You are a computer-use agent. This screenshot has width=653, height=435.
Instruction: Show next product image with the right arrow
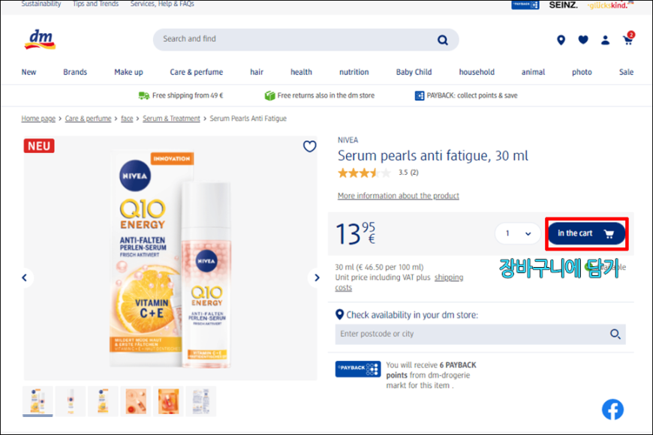317,277
